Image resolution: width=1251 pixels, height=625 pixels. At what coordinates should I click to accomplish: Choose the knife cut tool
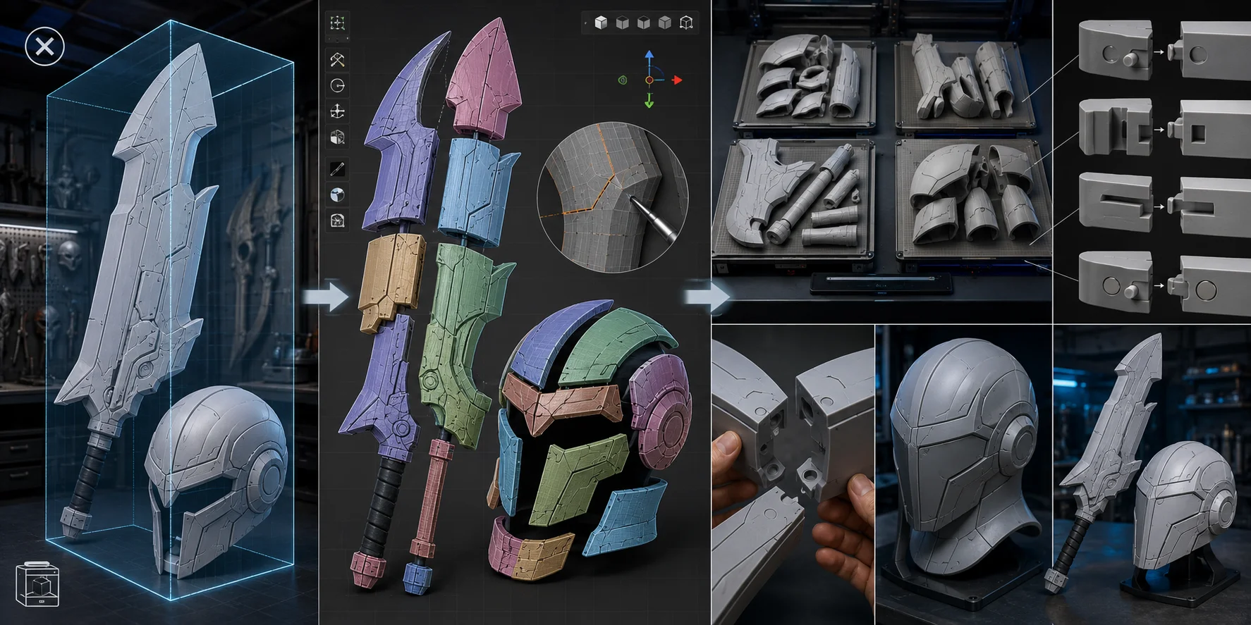[337, 168]
